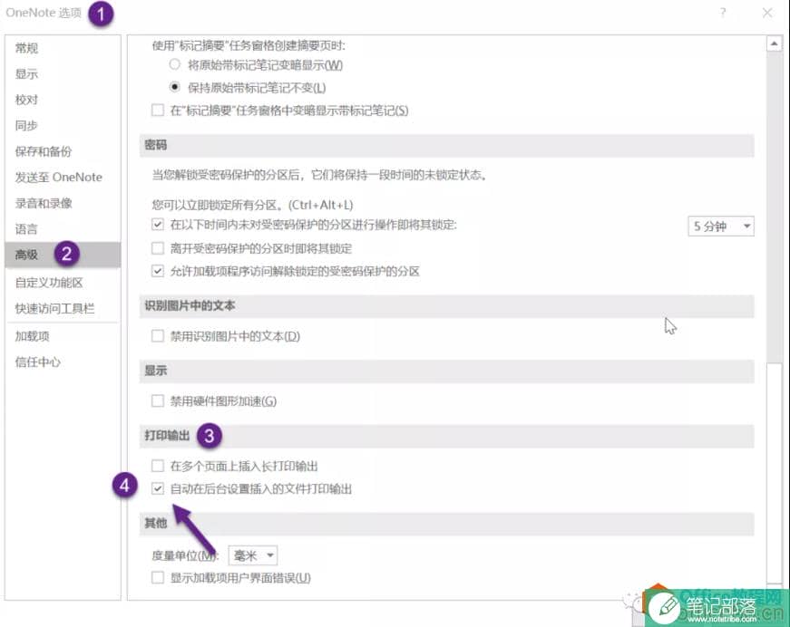Screen dimensions: 790x627
Task: Click the scrollbar up arrow
Action: pos(774,44)
